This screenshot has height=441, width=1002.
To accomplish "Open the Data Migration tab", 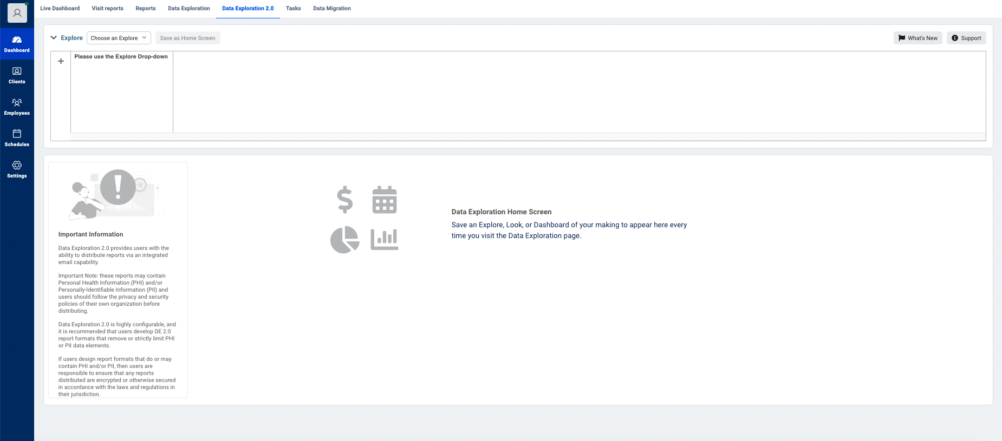I will [331, 9].
